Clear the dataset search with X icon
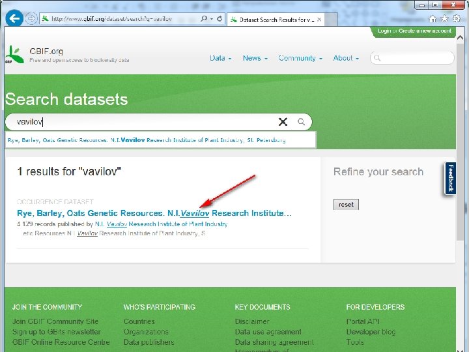The height and width of the screenshot is (352, 469). [283, 122]
